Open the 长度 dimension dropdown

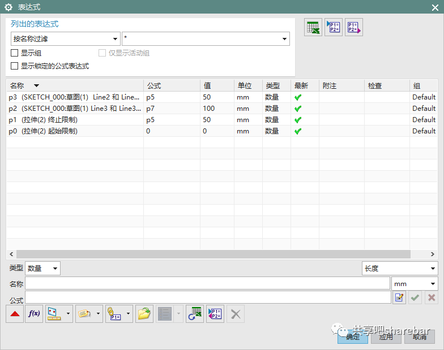400,268
